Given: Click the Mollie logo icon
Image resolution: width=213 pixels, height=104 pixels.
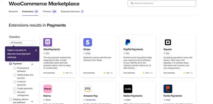Looking at the screenshot, I should coord(128,89).
